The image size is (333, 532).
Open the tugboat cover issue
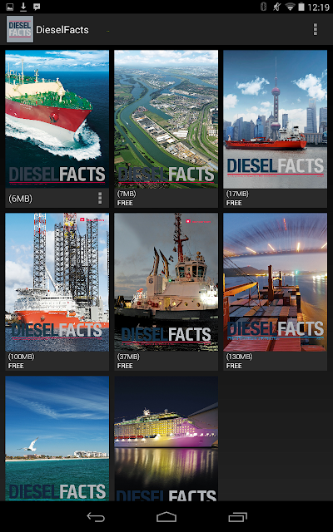coord(166,282)
